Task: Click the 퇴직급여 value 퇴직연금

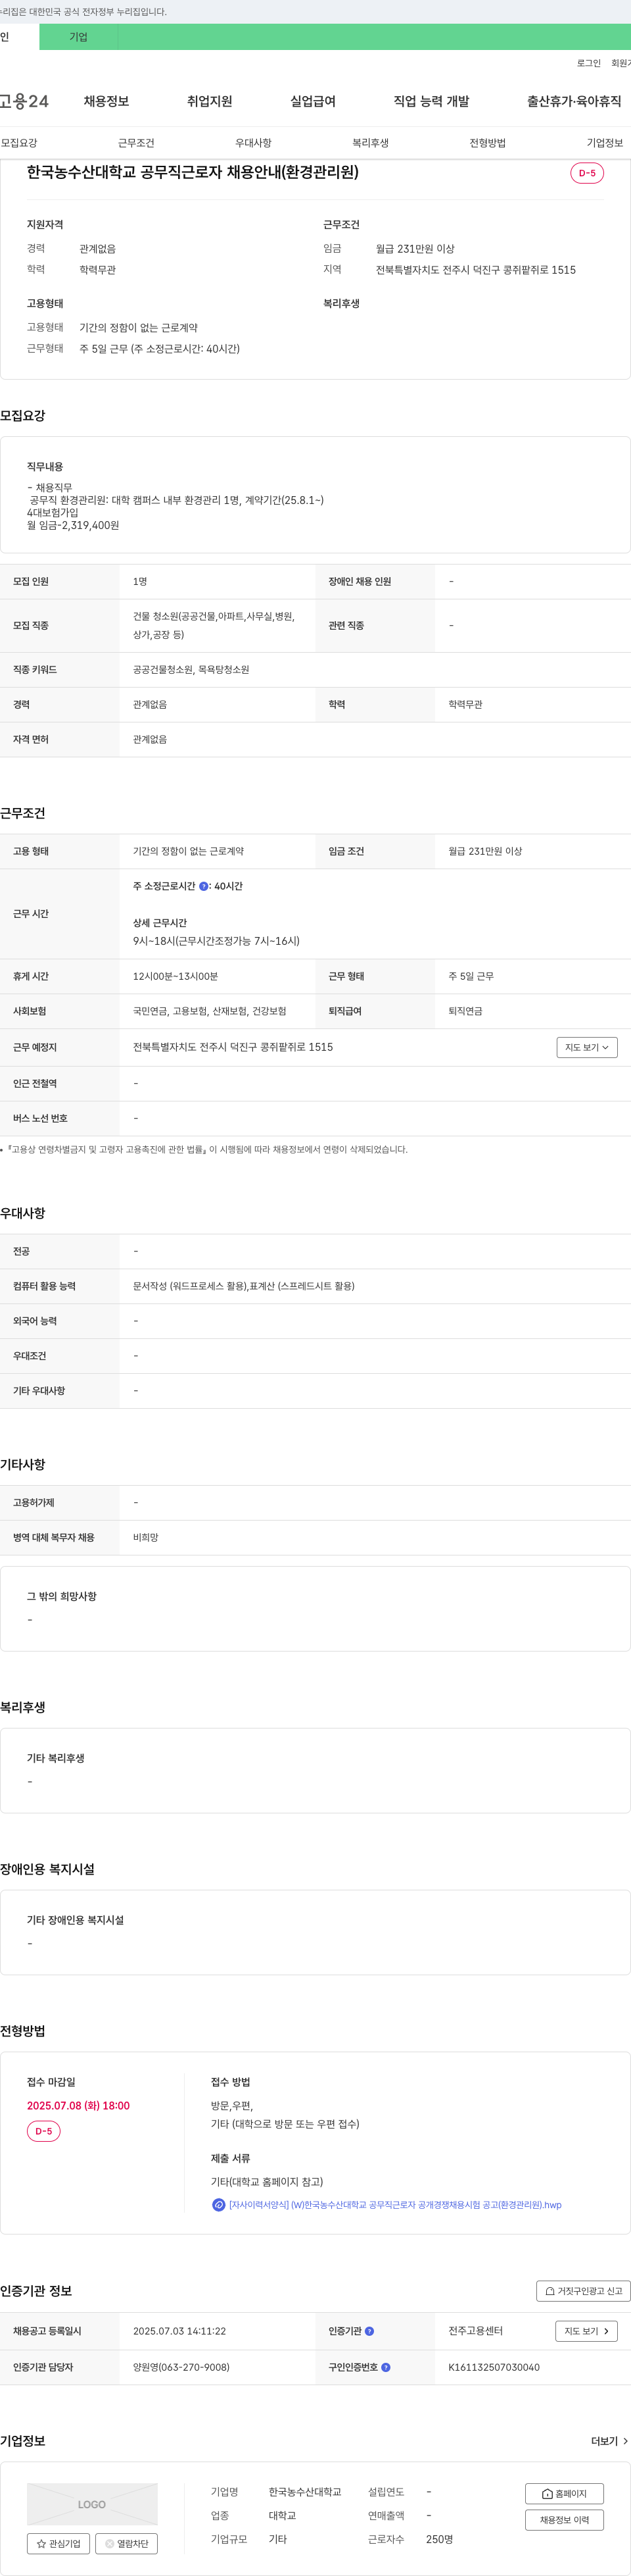Action: (465, 1011)
